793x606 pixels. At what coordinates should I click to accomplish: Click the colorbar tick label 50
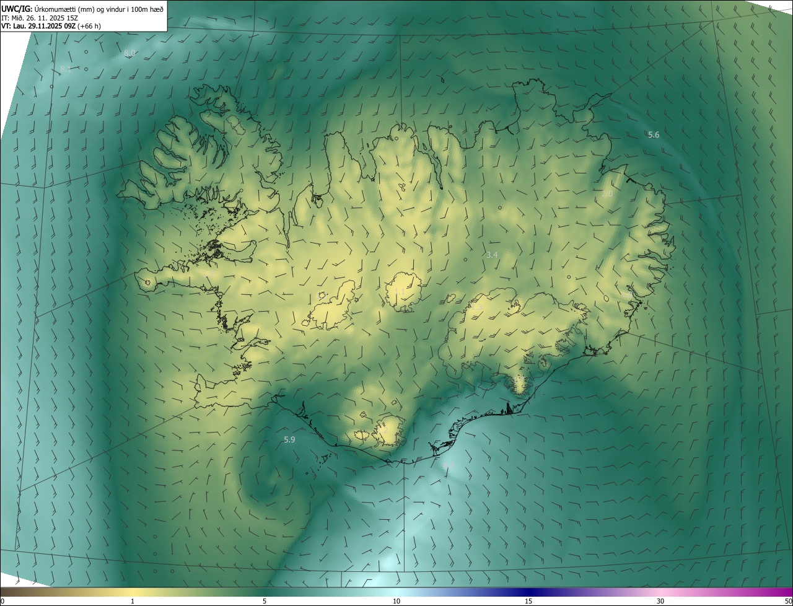[788, 601]
